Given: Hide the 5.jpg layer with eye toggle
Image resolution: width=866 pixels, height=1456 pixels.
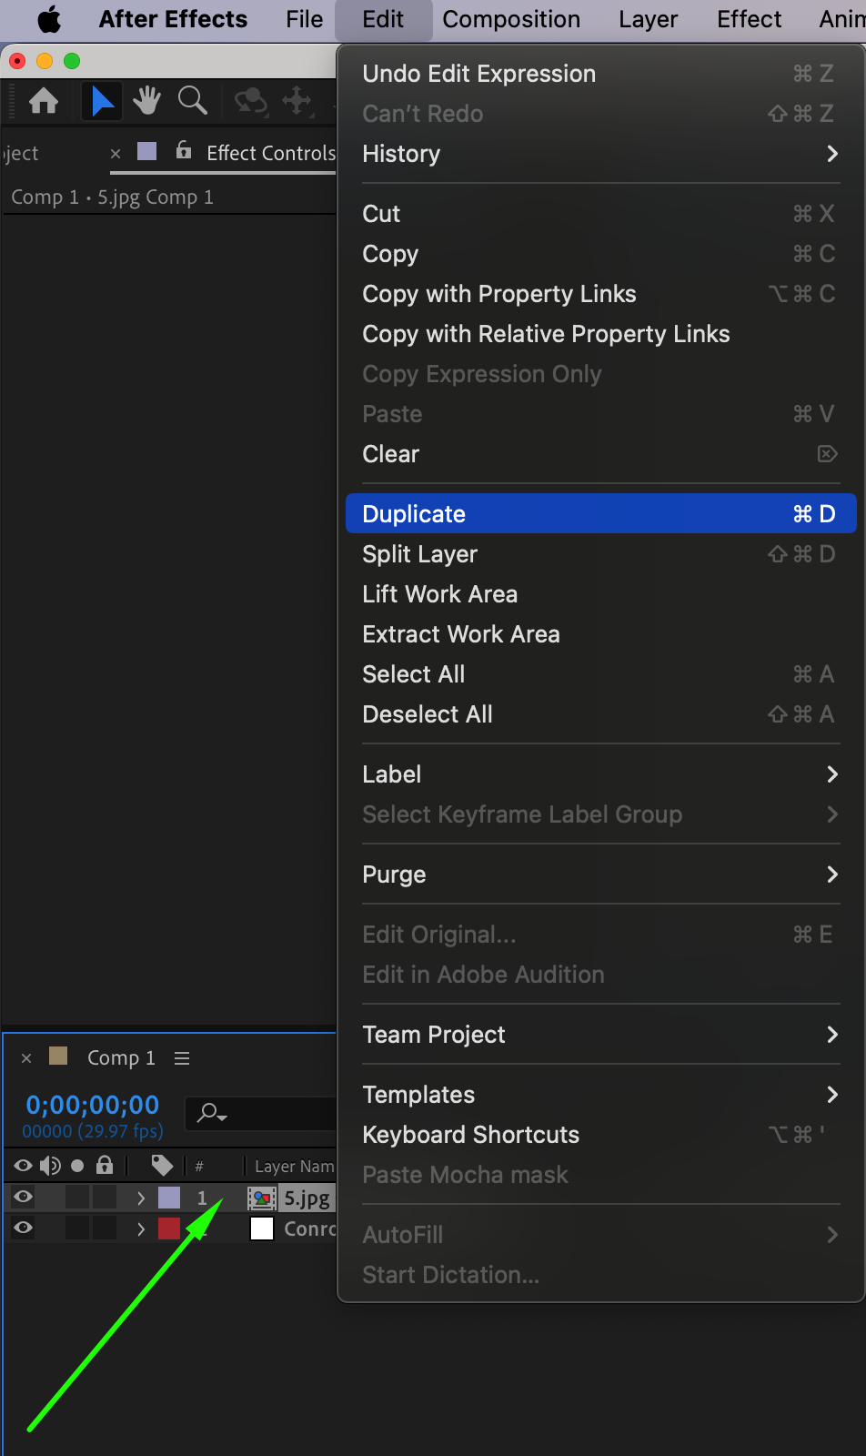Looking at the screenshot, I should [24, 1198].
